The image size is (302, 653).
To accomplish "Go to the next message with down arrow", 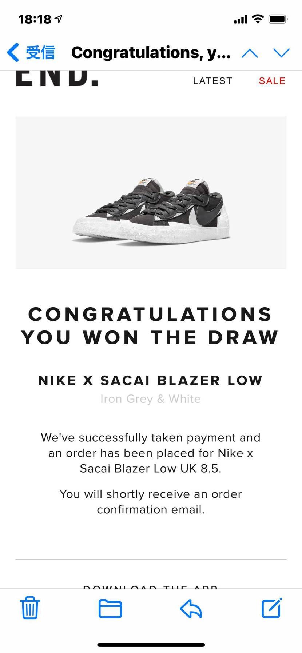I will point(281,53).
